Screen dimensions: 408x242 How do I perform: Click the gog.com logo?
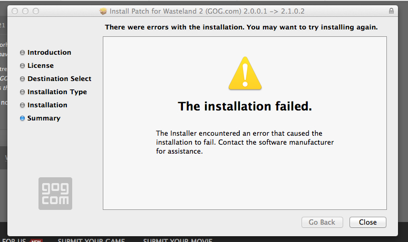pyautogui.click(x=55, y=194)
